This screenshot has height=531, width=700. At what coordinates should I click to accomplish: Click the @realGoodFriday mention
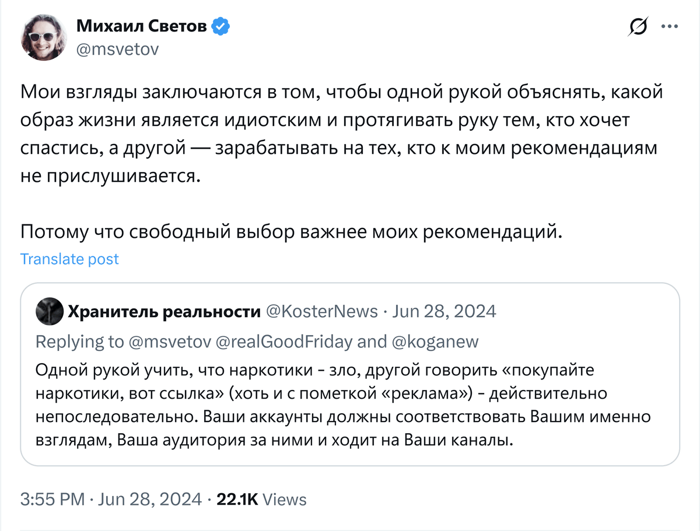tap(284, 342)
